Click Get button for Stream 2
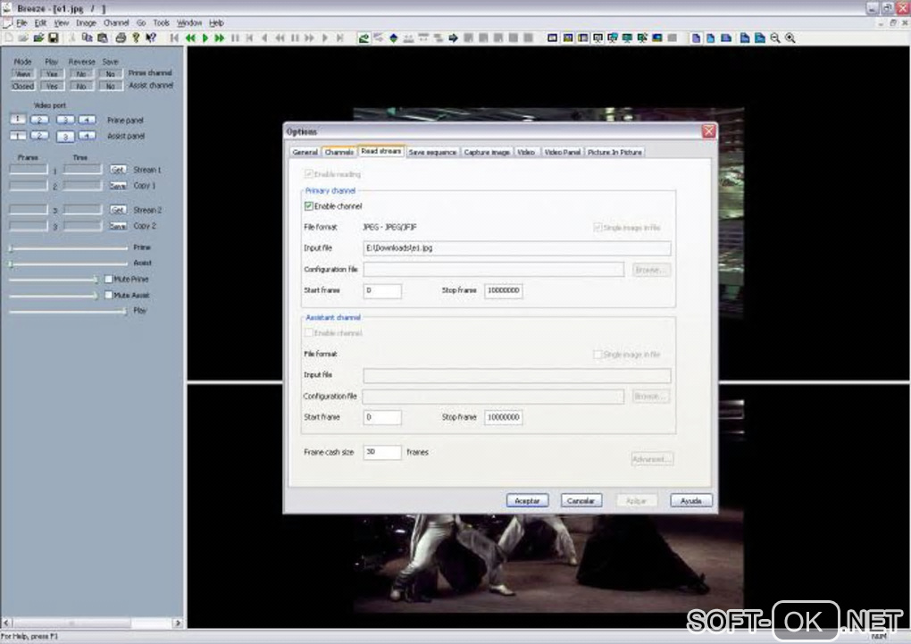This screenshot has width=911, height=644. click(x=118, y=210)
